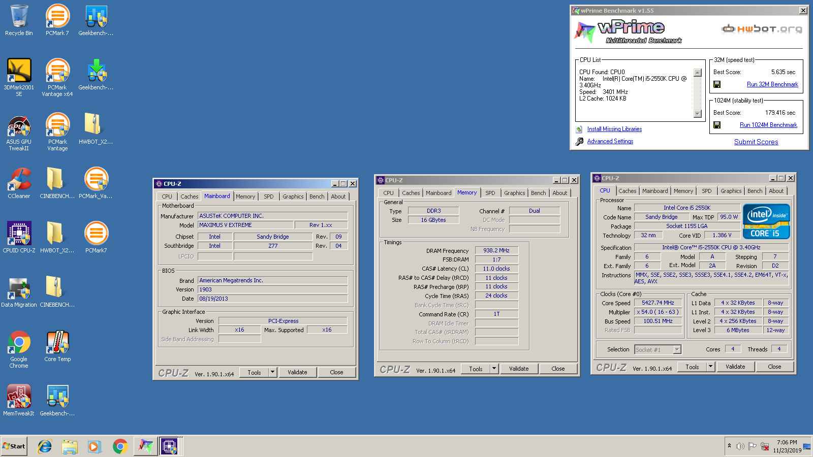Open CINEBENCH folder next to CCleaner
This screenshot has height=457, width=813.
click(x=57, y=183)
